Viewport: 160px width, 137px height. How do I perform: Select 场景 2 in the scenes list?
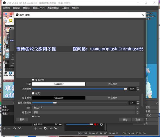[x=8, y=110]
